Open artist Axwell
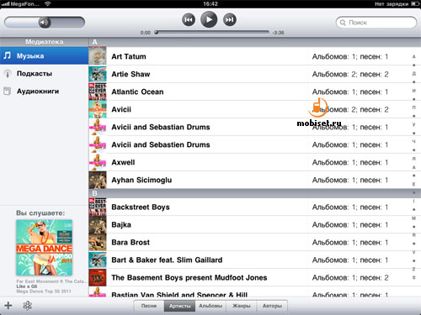The height and width of the screenshot is (315, 421). 255,162
